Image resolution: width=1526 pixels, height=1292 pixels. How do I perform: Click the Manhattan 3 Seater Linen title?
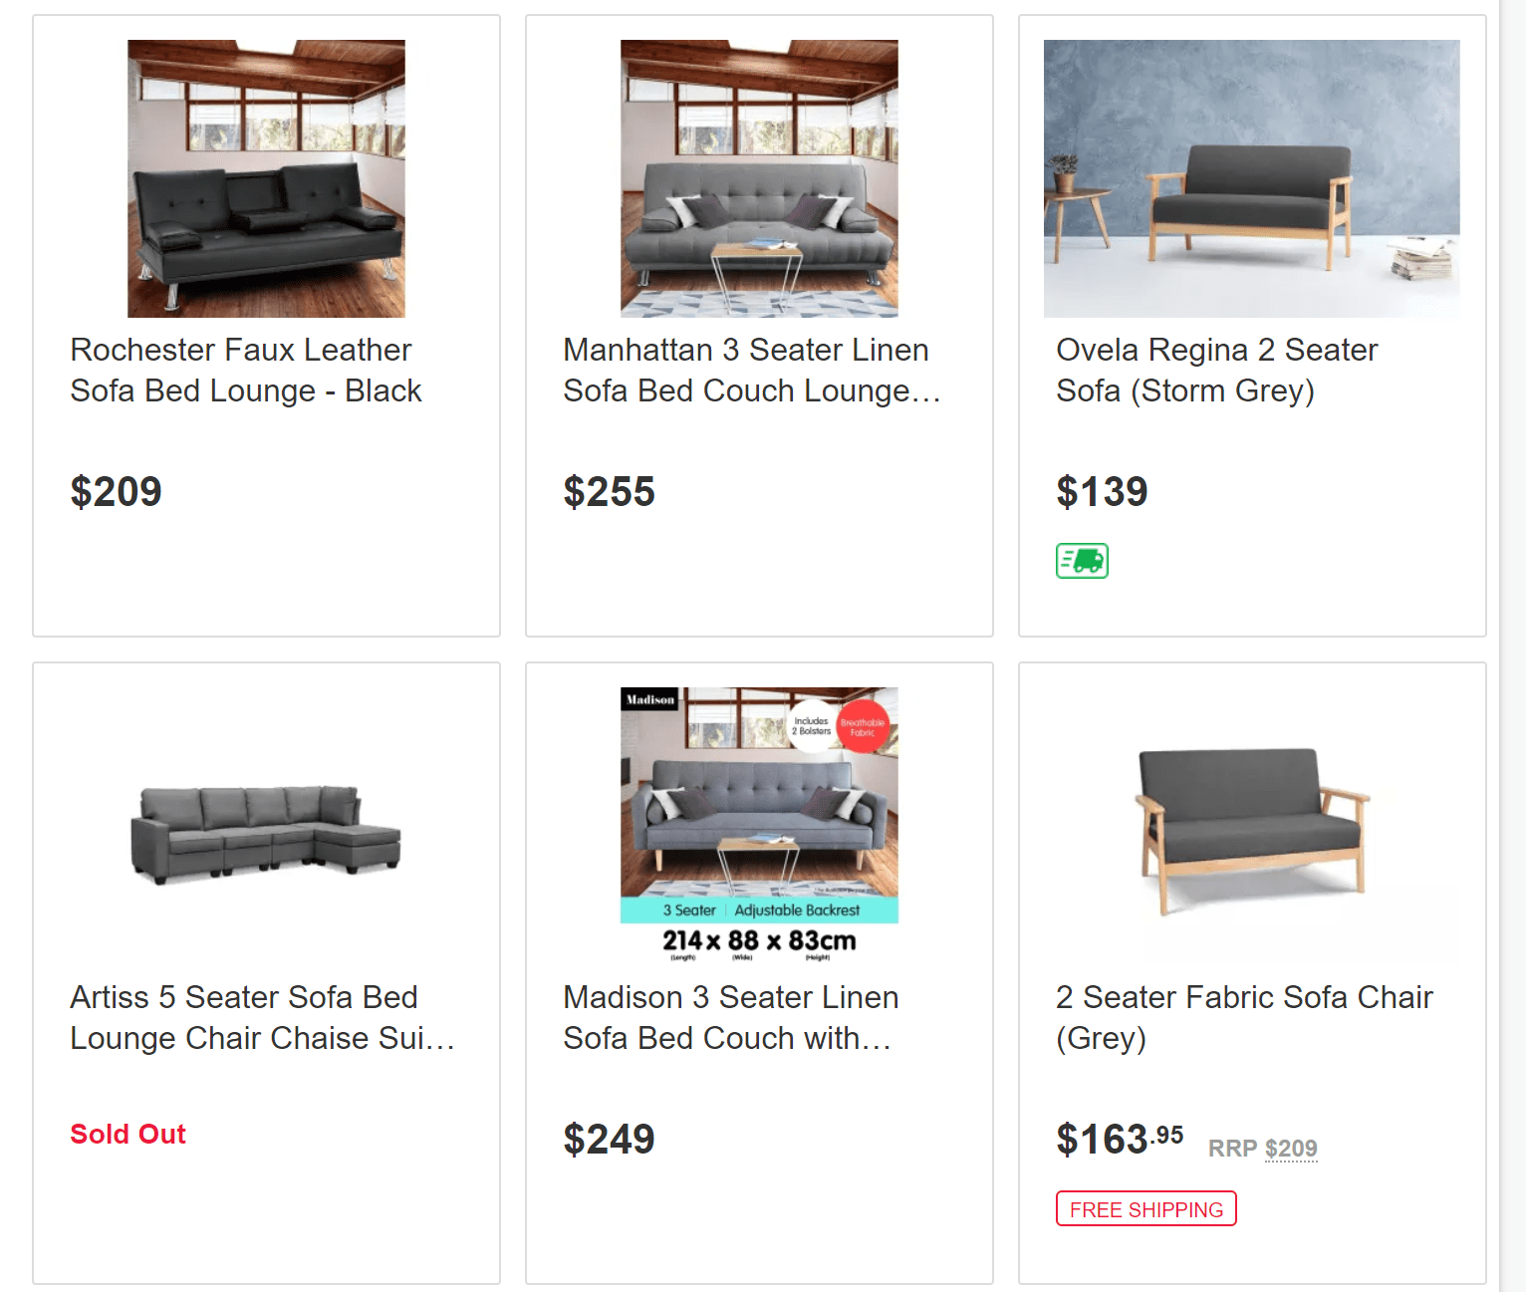[x=751, y=370]
